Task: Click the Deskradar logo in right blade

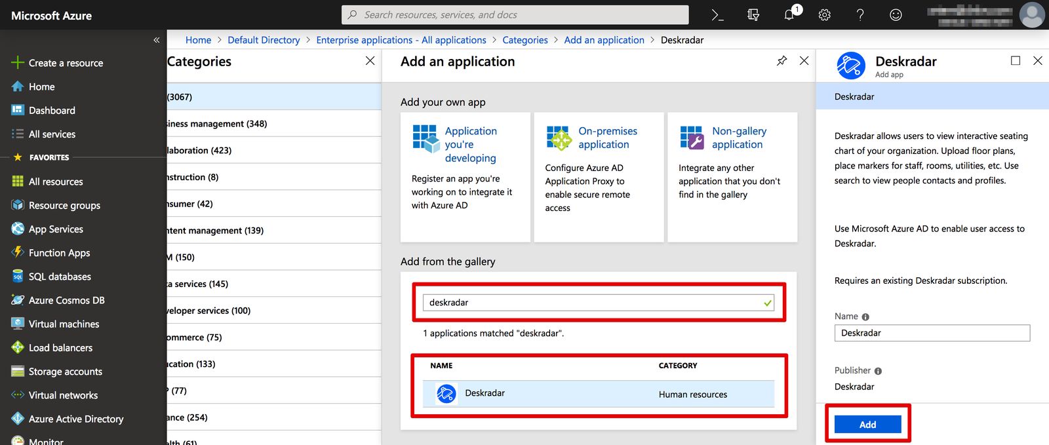Action: click(851, 66)
